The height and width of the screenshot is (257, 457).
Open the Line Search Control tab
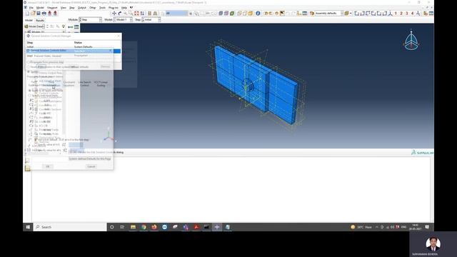(85, 84)
